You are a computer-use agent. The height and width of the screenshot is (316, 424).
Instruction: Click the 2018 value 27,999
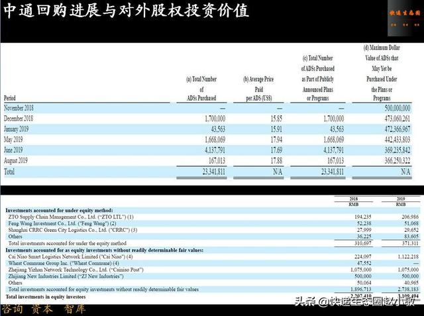[364, 230]
